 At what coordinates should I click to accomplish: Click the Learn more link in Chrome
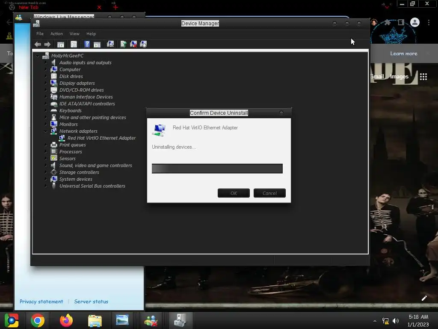tap(404, 54)
